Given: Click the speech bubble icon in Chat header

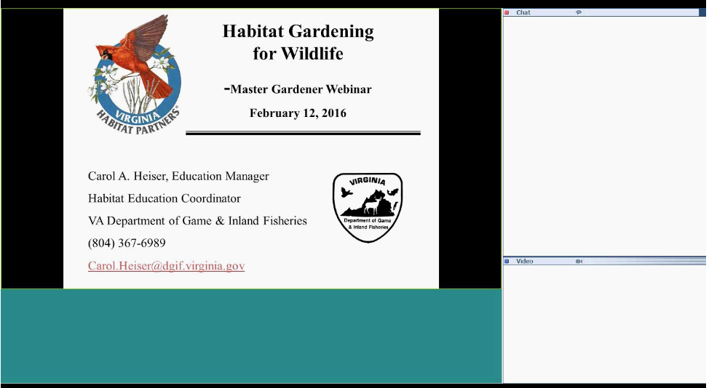Looking at the screenshot, I should [578, 12].
